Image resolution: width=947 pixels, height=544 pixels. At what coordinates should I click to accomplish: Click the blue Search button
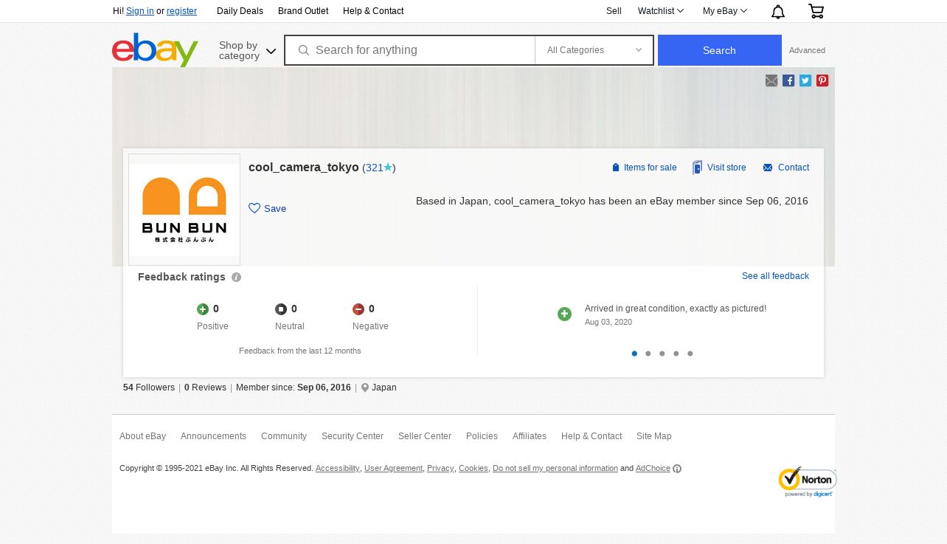[x=720, y=50]
